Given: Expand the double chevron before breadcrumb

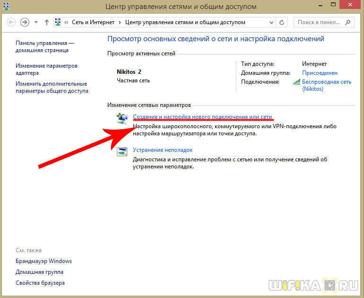Looking at the screenshot, I should tap(66, 23).
